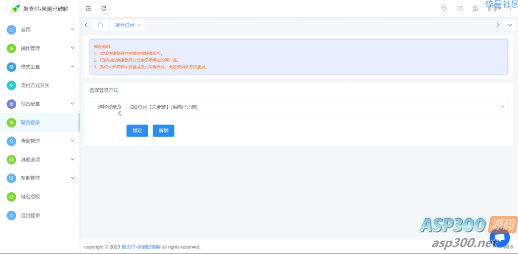Expand the 综合配置 menu chevron

[73, 104]
